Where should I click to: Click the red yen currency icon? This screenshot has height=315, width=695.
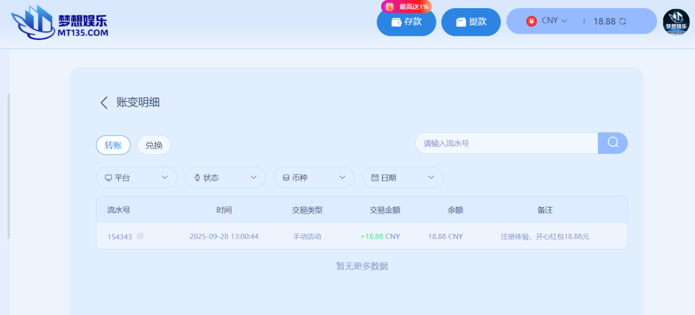[532, 21]
